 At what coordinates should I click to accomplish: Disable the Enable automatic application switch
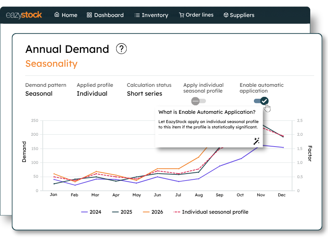tap(261, 101)
